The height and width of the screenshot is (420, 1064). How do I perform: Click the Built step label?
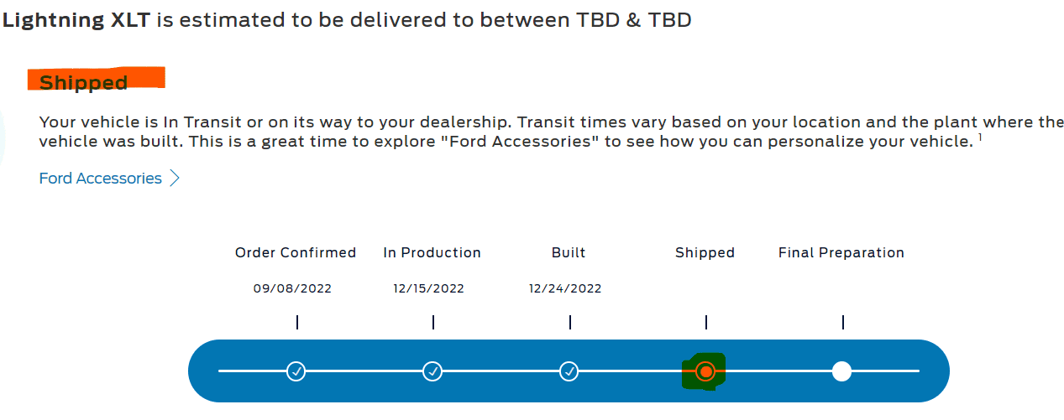coord(569,252)
